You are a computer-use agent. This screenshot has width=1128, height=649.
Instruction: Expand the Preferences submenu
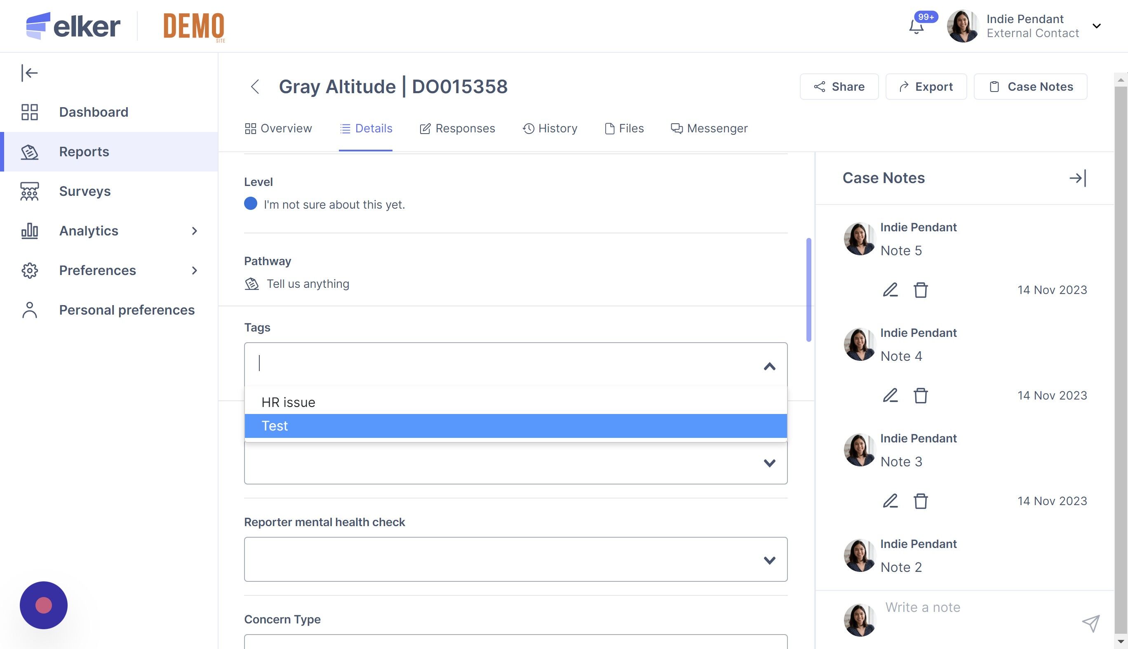tap(194, 270)
